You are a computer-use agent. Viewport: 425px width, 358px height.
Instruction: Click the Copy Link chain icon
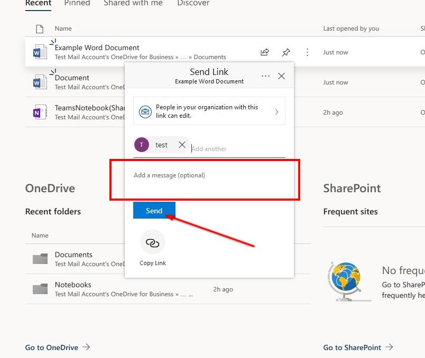click(153, 243)
